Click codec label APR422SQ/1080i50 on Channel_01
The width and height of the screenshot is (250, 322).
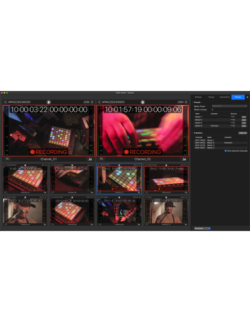coord(19,102)
